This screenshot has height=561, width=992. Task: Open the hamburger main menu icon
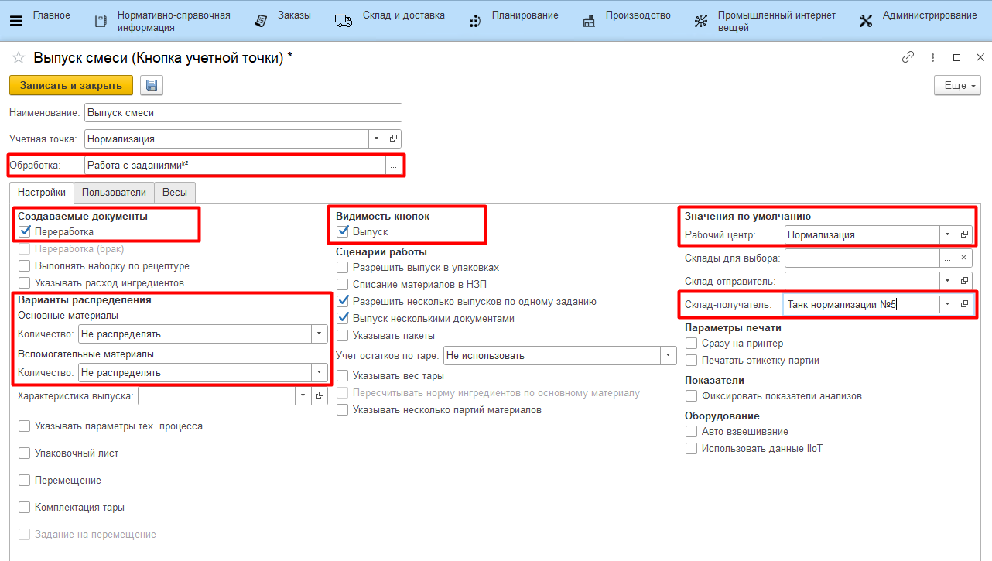[x=15, y=20]
